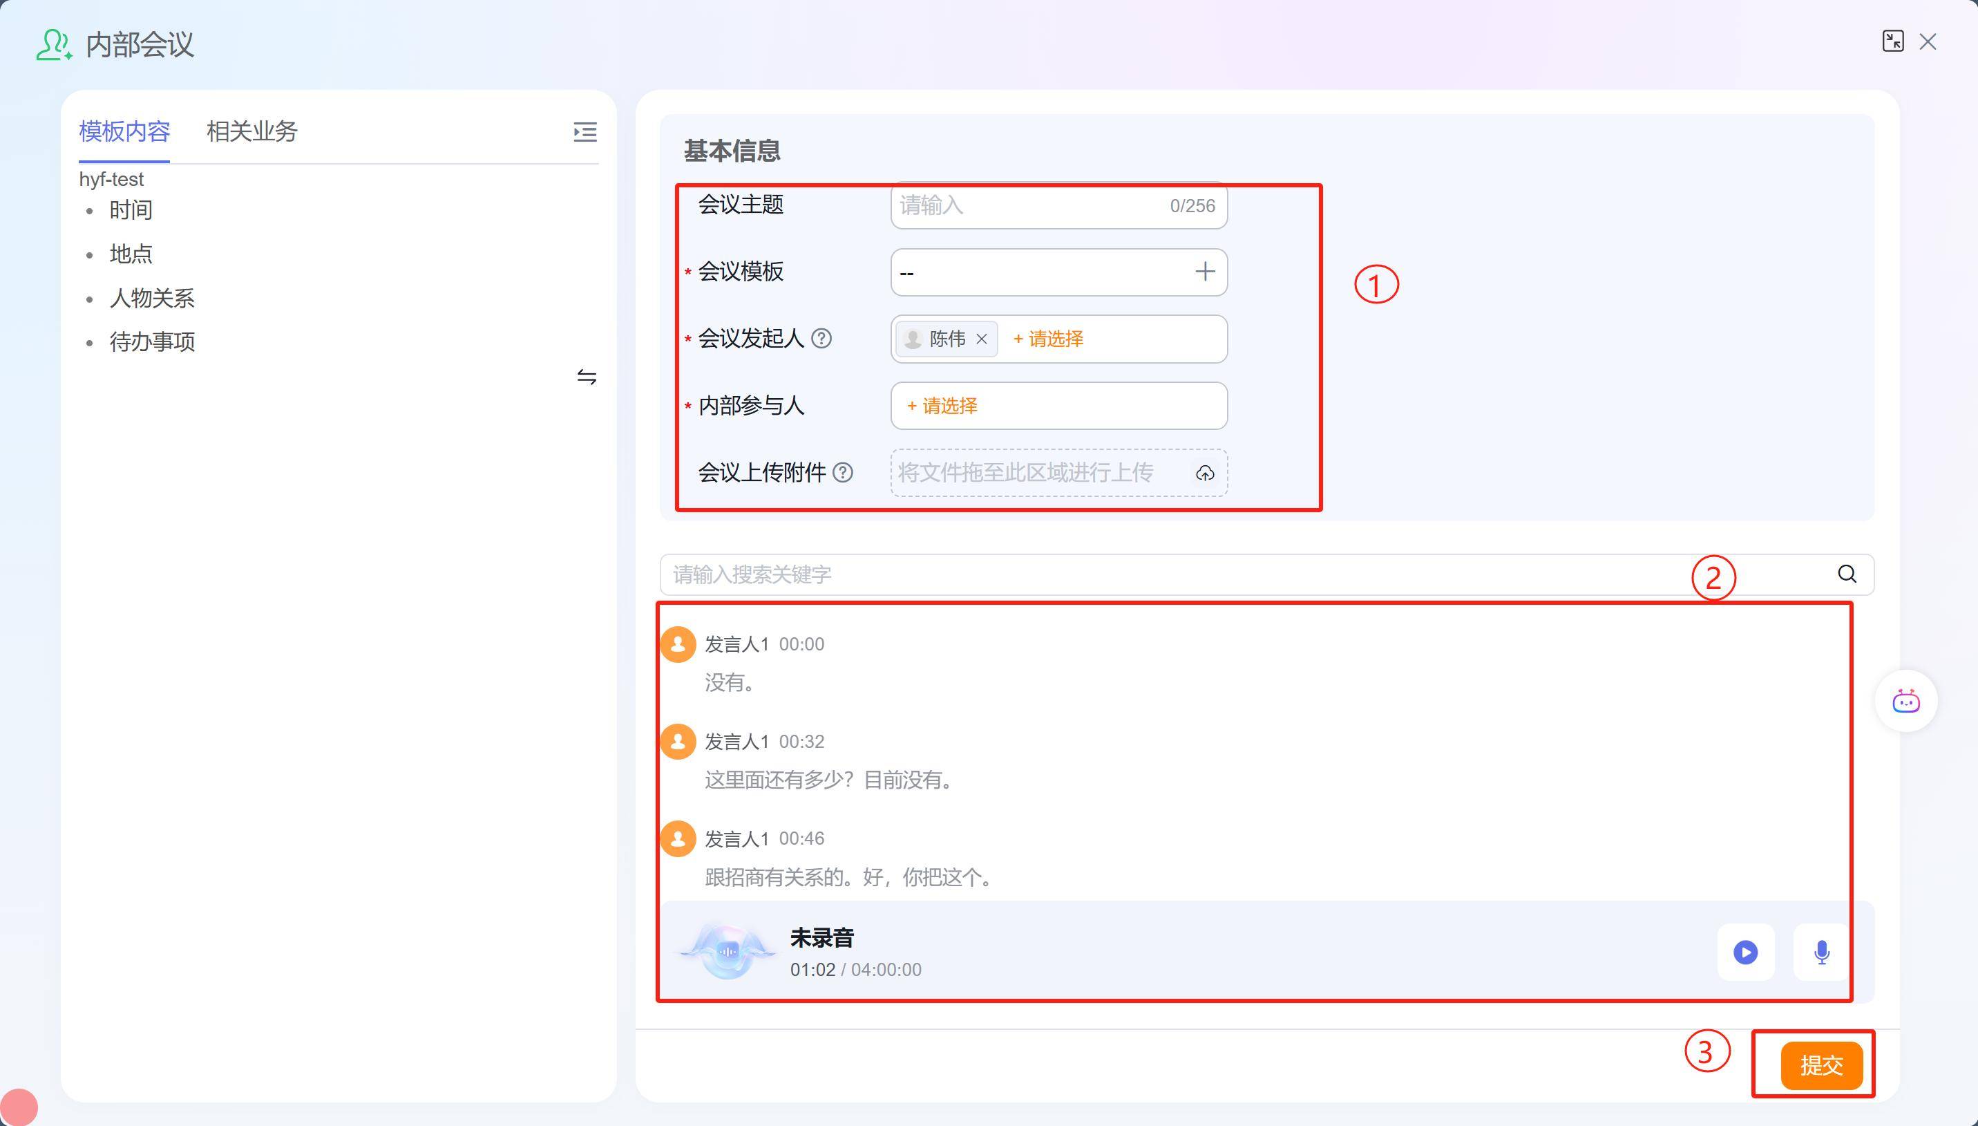Click the audio waveform thumbnail
Image resolution: width=1978 pixels, height=1126 pixels.
coord(728,952)
